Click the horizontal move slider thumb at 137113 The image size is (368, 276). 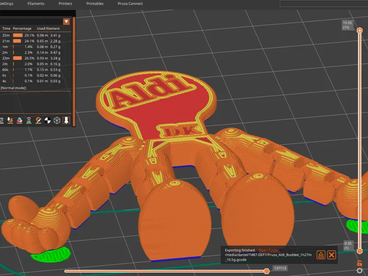pos(267,271)
